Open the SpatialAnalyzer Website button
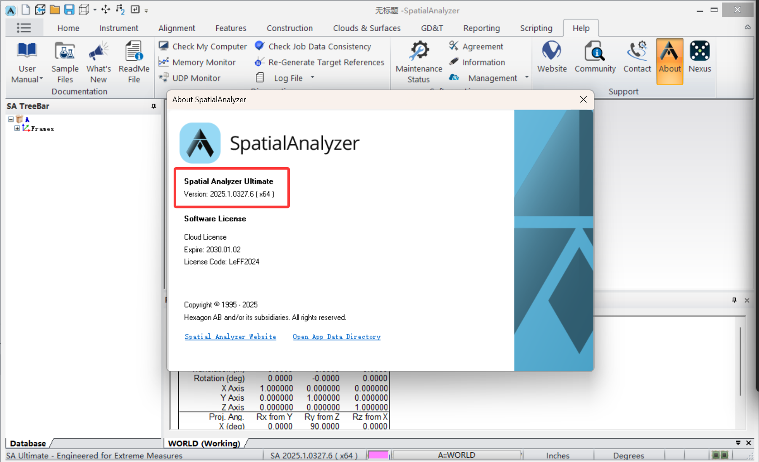This screenshot has width=759, height=462. point(552,57)
